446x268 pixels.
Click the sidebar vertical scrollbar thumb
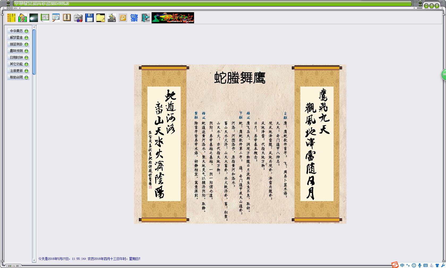(x=34, y=52)
